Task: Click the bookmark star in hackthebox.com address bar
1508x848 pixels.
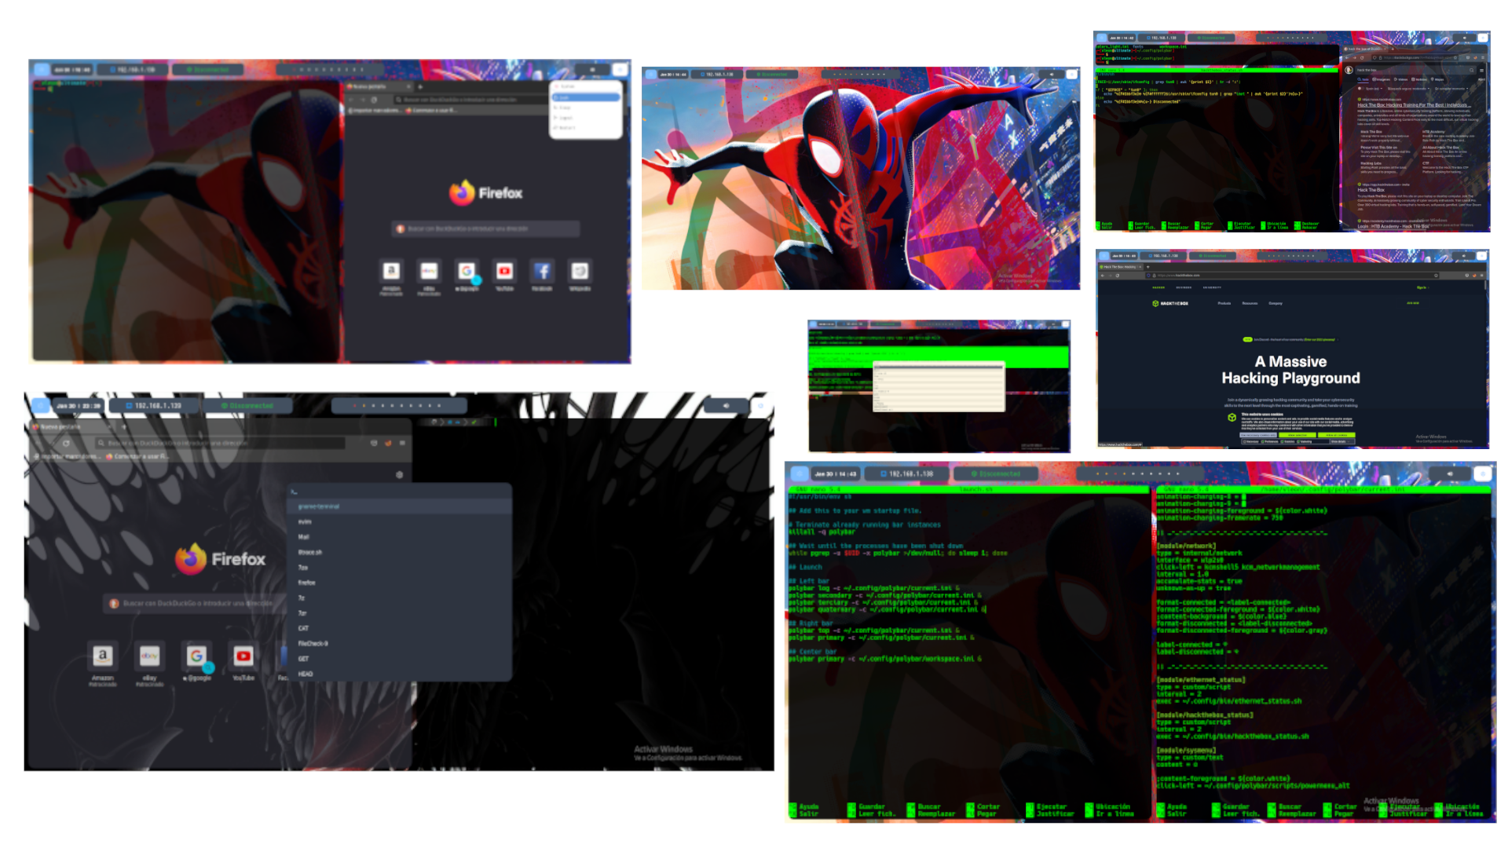Action: tap(1436, 276)
